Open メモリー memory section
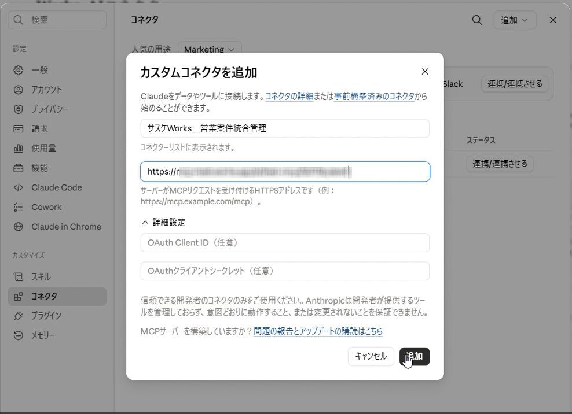572x414 pixels. [x=57, y=335]
